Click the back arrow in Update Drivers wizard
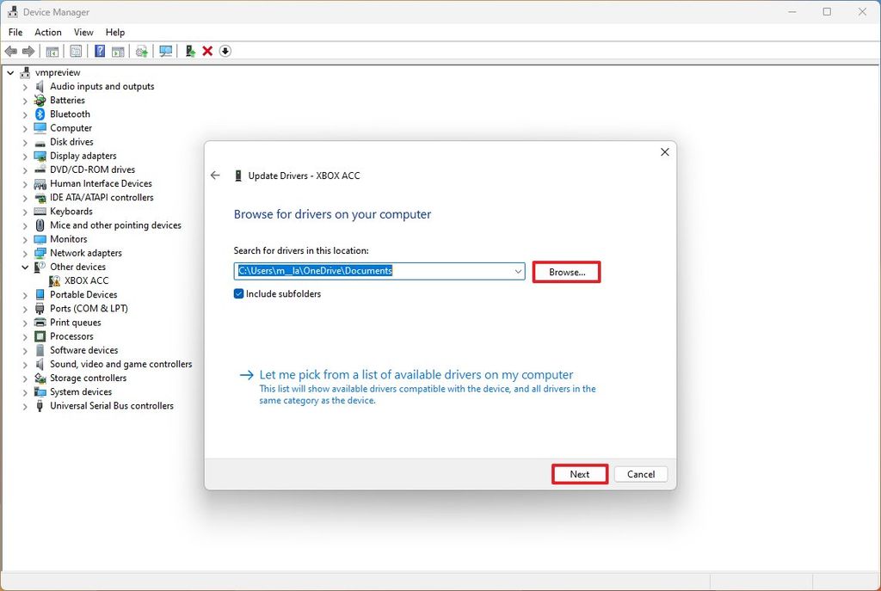881x591 pixels. pos(216,175)
